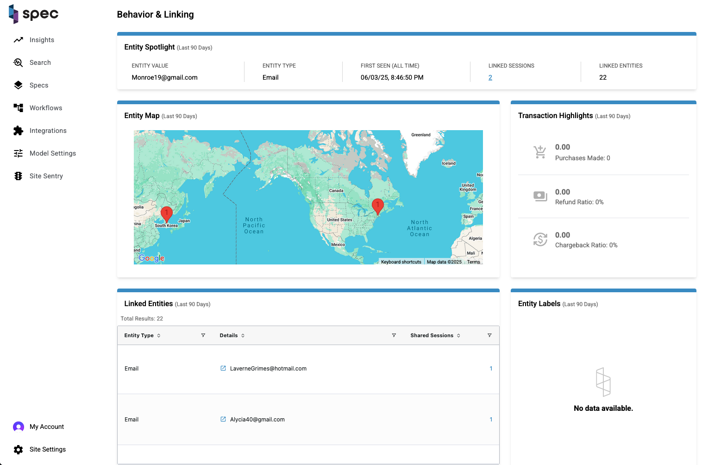
Task: Open Integrations puzzle-piece icon
Action: pyautogui.click(x=19, y=131)
